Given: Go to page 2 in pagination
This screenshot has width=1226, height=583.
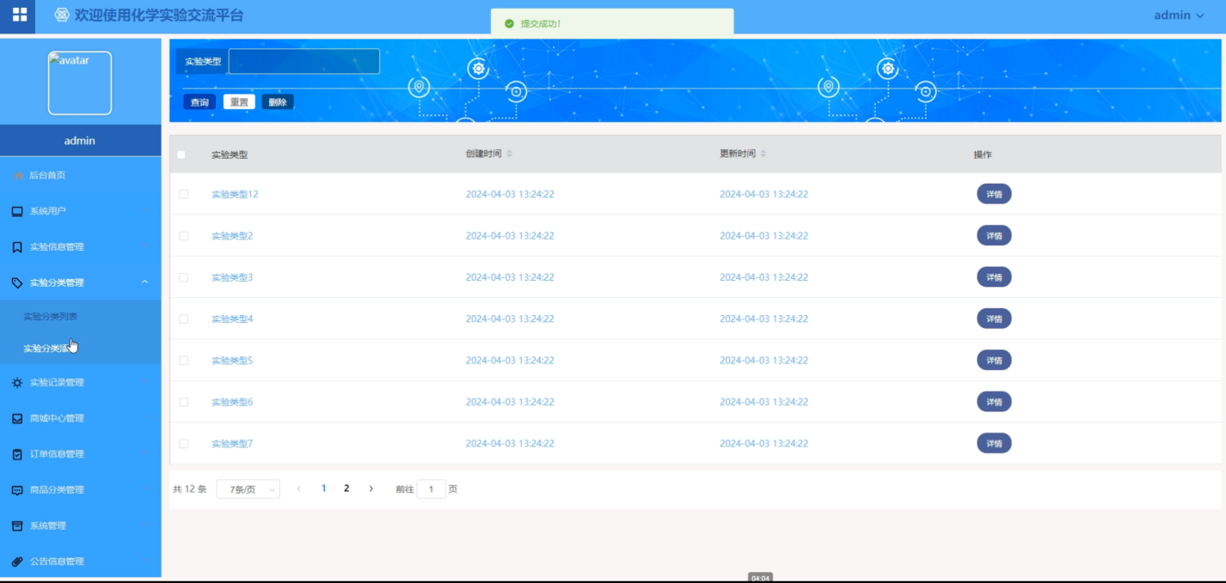Looking at the screenshot, I should (346, 489).
